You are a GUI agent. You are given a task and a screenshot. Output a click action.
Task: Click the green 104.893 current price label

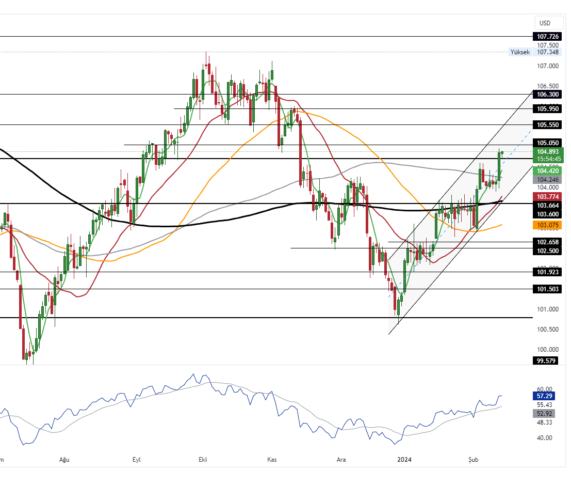click(548, 152)
